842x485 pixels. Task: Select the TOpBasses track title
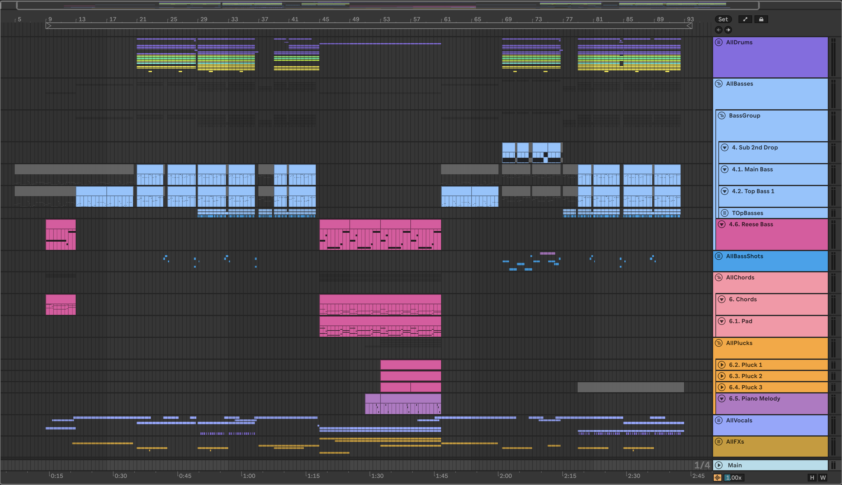point(747,213)
